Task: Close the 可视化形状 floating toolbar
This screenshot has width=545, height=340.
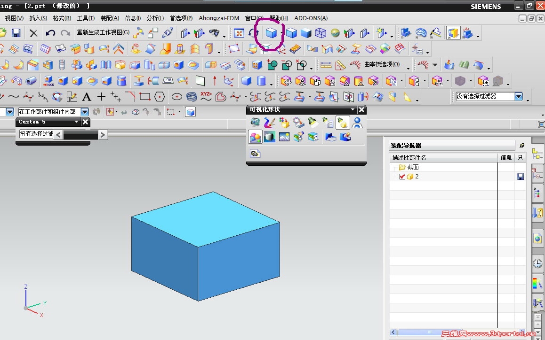Action: 361,109
